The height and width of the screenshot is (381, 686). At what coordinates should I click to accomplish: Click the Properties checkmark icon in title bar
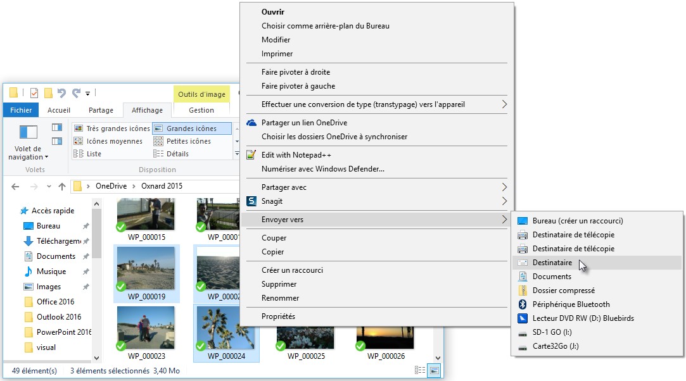click(34, 93)
